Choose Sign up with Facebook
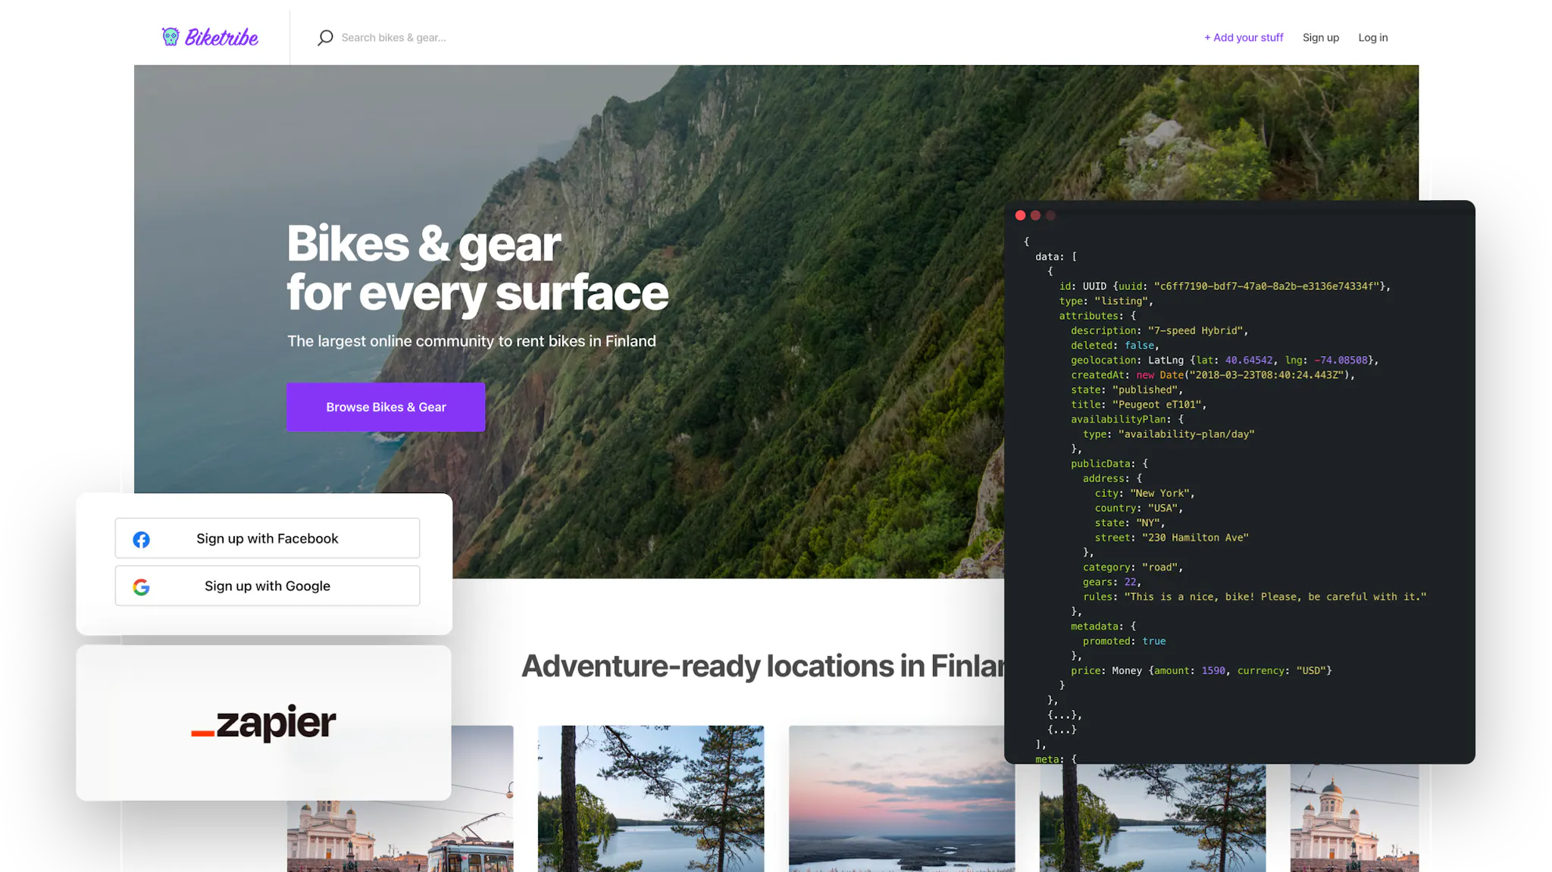The image size is (1552, 872). (268, 538)
